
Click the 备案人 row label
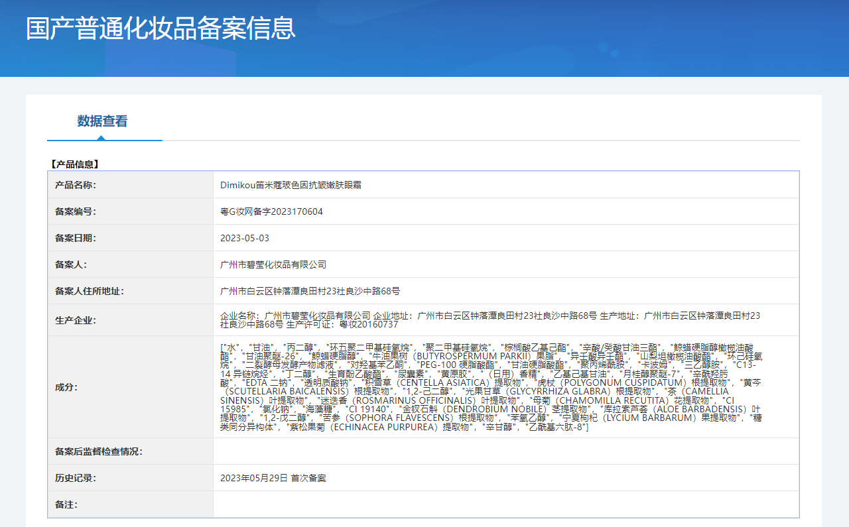[x=71, y=264]
